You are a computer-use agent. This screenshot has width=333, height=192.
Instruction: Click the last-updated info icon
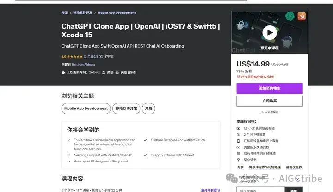coord(63,72)
